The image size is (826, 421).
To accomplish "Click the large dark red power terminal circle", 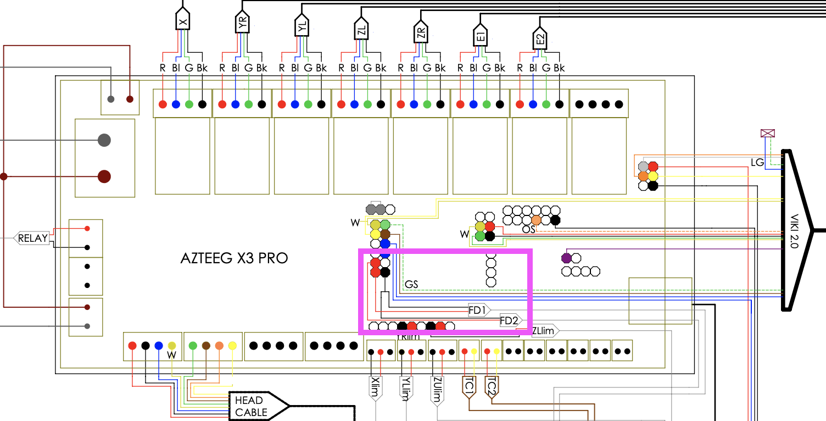I will [104, 176].
